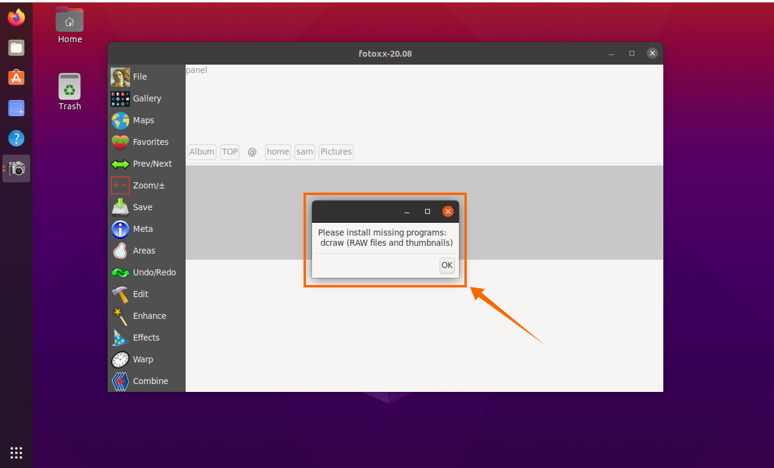Click the File label in sidebar

pos(140,77)
